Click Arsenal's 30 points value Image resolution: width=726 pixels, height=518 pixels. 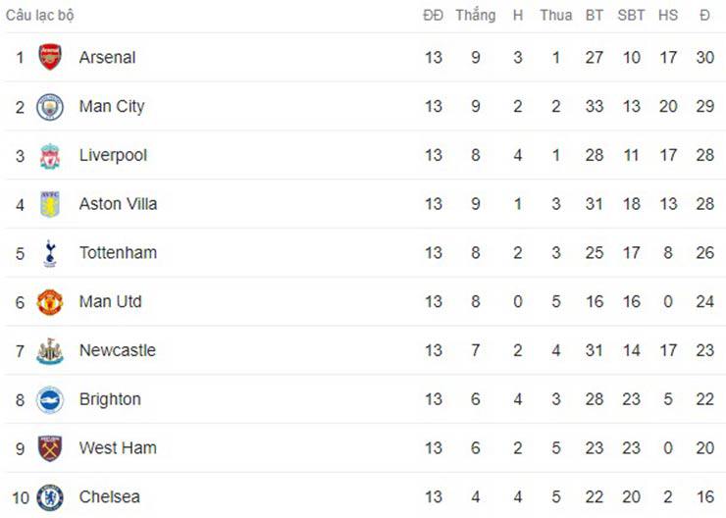point(704,57)
